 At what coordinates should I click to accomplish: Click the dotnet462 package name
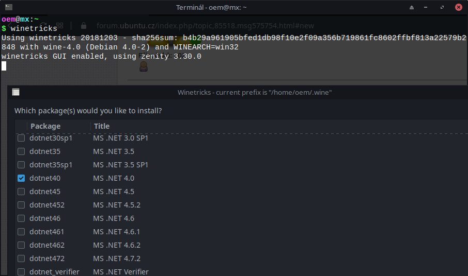47,245
